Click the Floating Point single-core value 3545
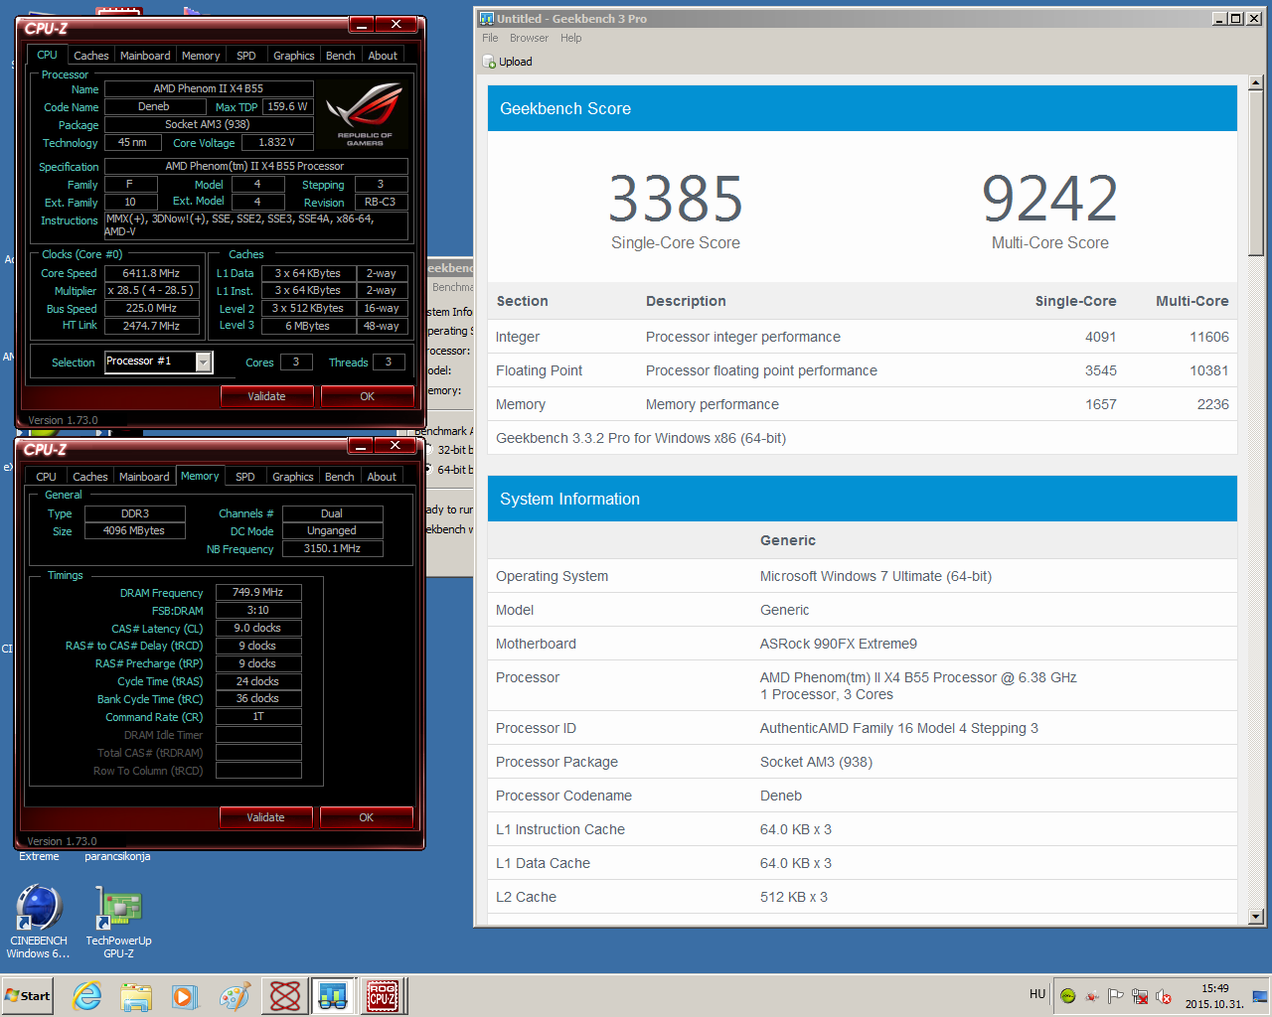Screen dimensions: 1272x1017 [x=1101, y=370]
